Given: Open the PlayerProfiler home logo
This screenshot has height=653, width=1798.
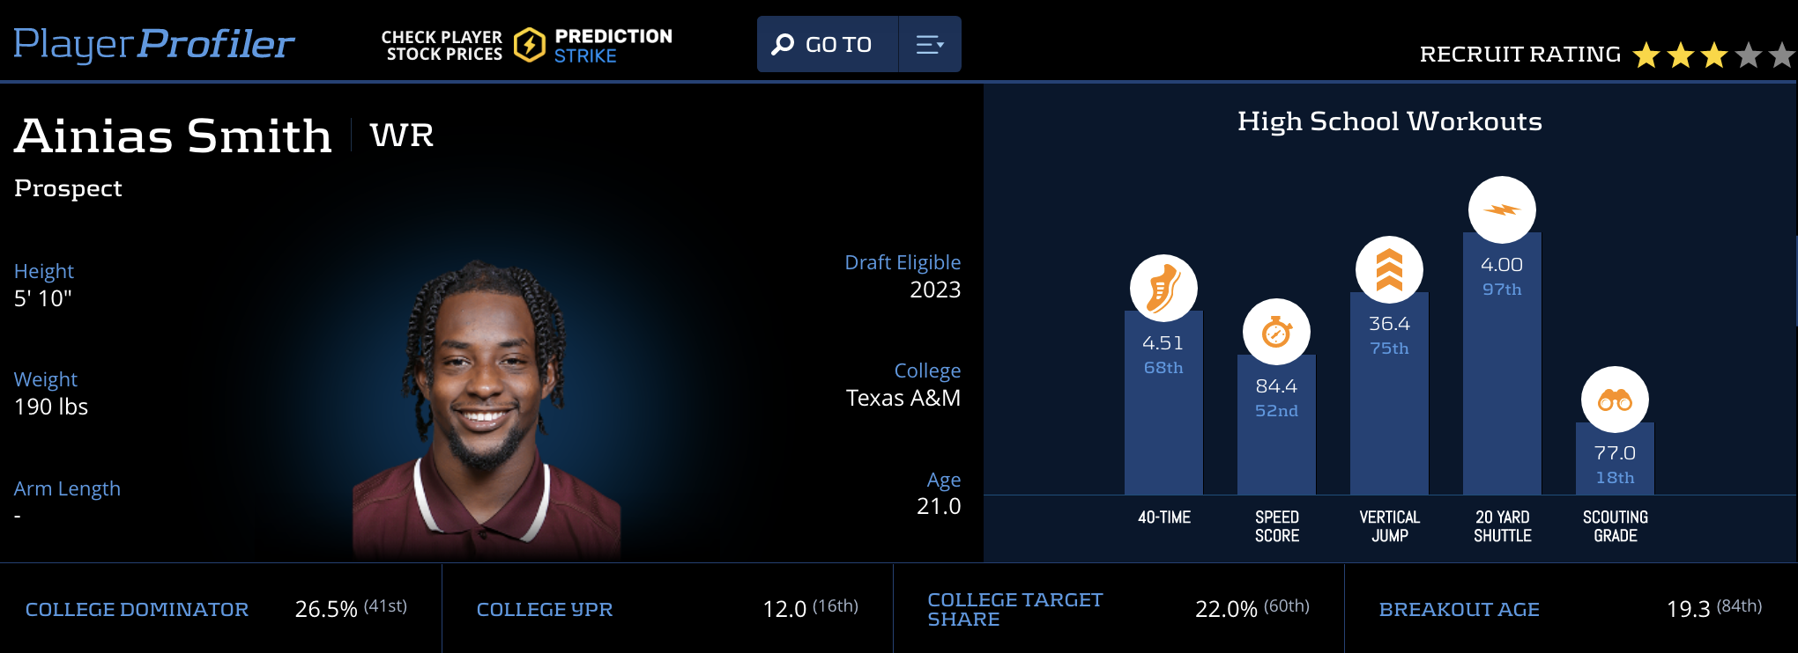Looking at the screenshot, I should click(x=153, y=44).
